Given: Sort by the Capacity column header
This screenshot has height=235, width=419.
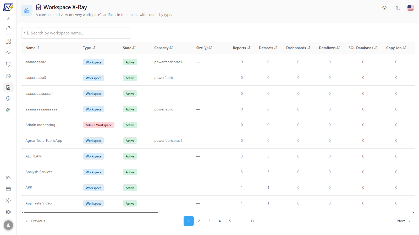Looking at the screenshot, I should click(x=164, y=48).
